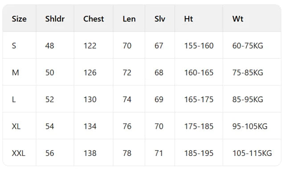285x171 pixels.
Task: Select shoulder value 54
Action: click(x=50, y=127)
